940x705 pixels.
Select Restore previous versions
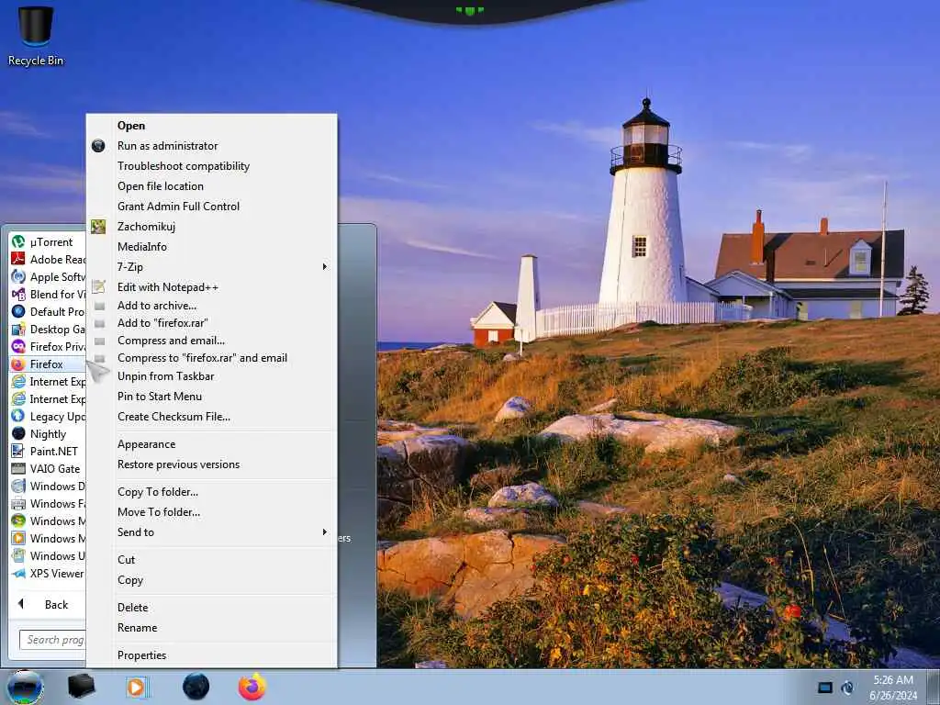pos(179,464)
